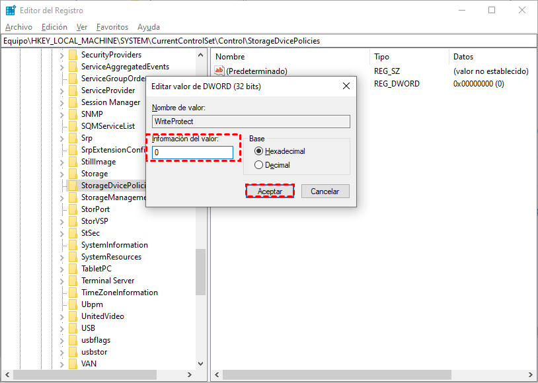
Task: Click the SNMP folder icon
Action: click(x=73, y=114)
